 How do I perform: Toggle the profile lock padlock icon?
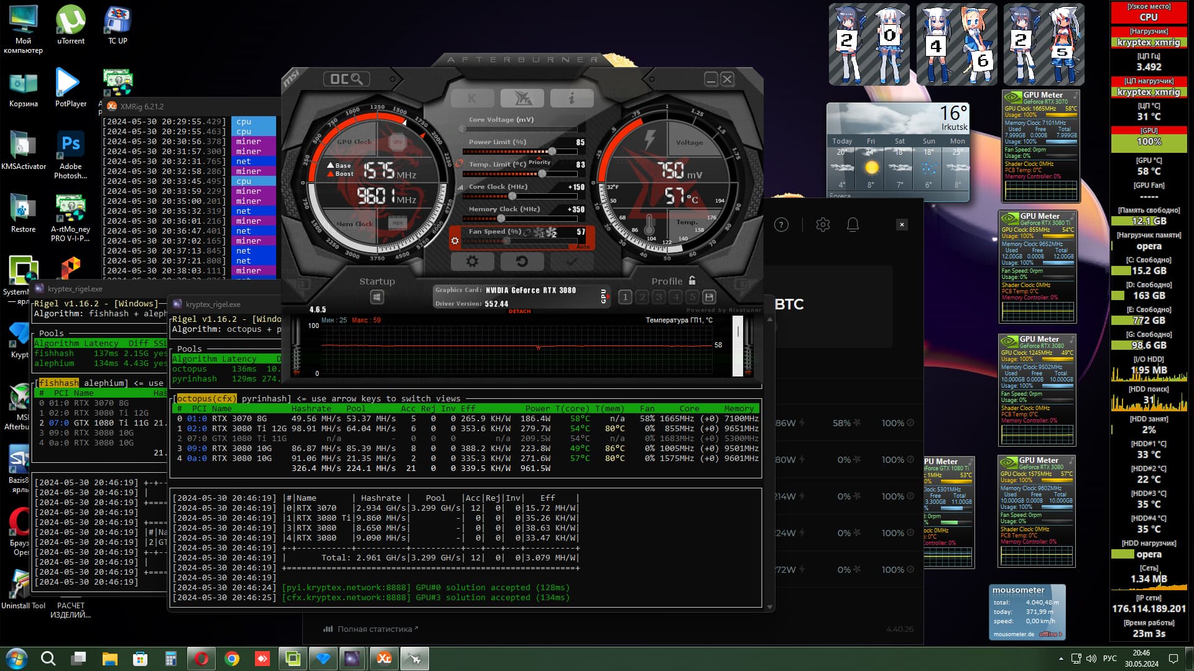click(x=692, y=281)
